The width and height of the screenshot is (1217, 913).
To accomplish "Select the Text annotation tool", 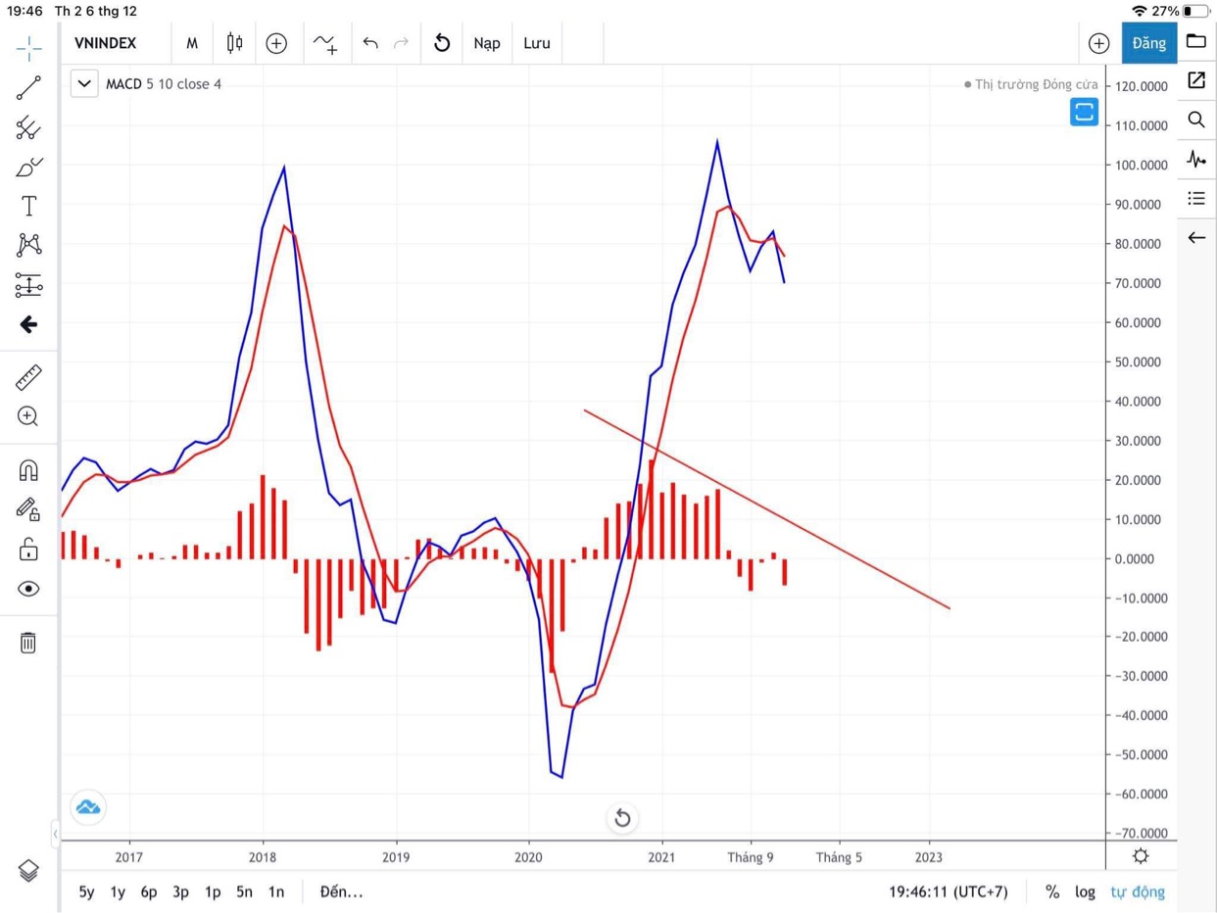I will 28,206.
